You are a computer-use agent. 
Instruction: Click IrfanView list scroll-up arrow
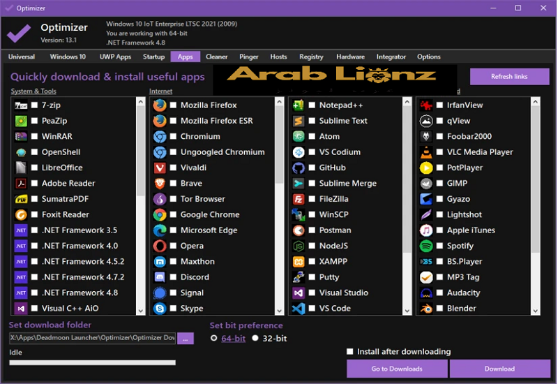(535, 102)
